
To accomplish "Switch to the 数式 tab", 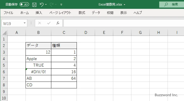I will pyautogui.click(x=82, y=13).
